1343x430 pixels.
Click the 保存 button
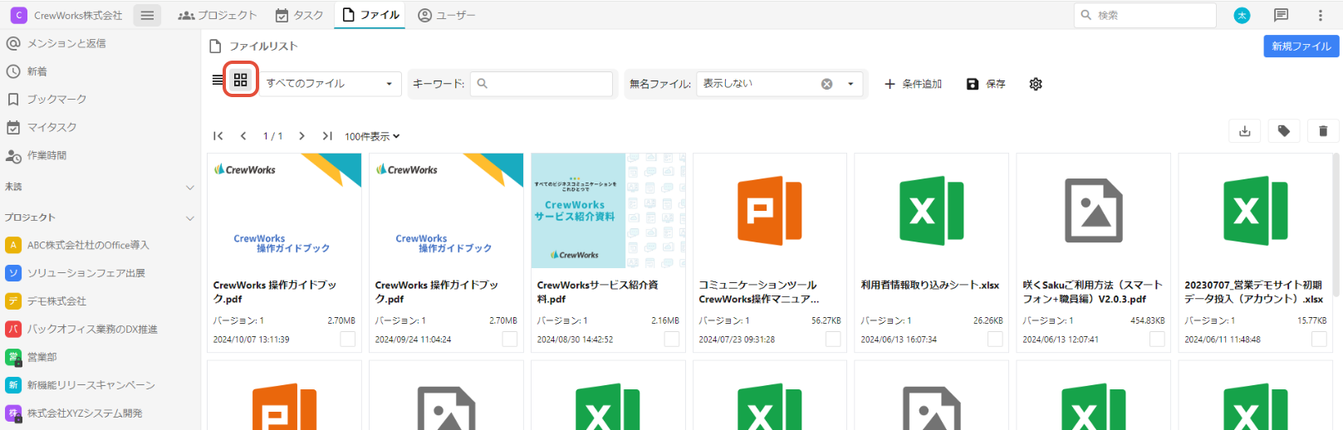point(986,84)
